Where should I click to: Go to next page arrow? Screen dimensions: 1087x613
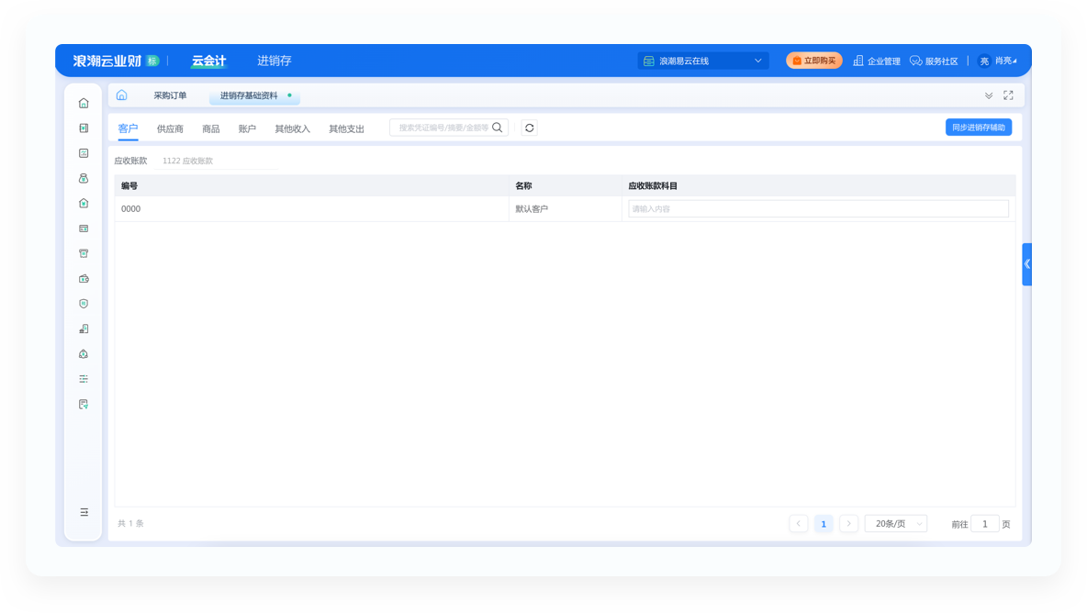click(848, 524)
